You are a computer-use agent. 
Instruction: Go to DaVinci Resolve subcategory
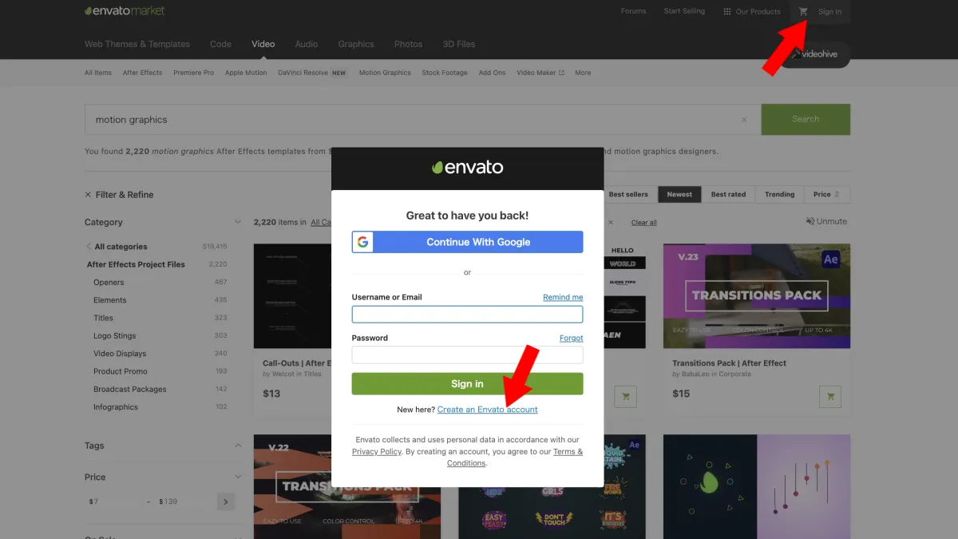303,73
